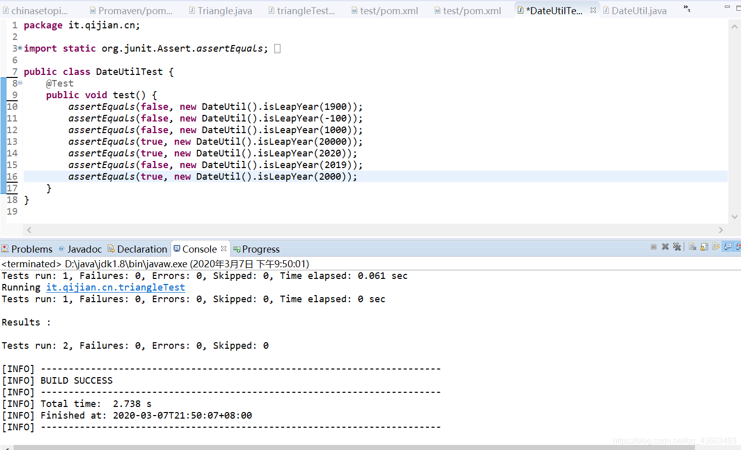This screenshot has height=450, width=741.
Task: Click line number 16 in the gutter
Action: point(12,176)
